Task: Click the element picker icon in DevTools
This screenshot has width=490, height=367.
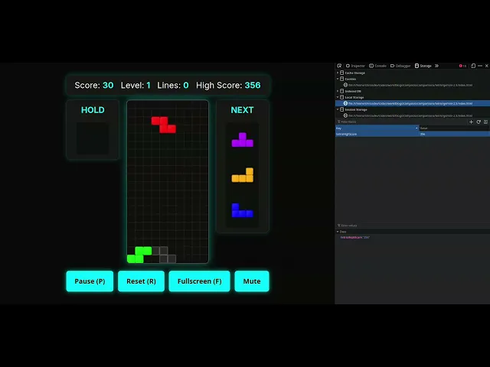Action: 339,66
